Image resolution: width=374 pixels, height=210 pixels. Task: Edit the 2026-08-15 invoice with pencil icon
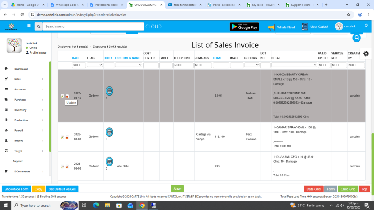[x=62, y=96]
